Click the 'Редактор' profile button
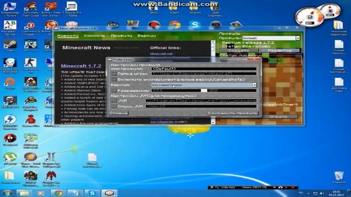Screen dimensions: 351x197 (280, 50)
